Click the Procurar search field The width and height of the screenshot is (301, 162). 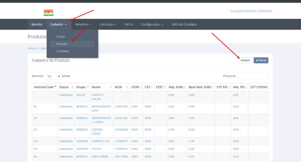pyautogui.click(x=252, y=76)
